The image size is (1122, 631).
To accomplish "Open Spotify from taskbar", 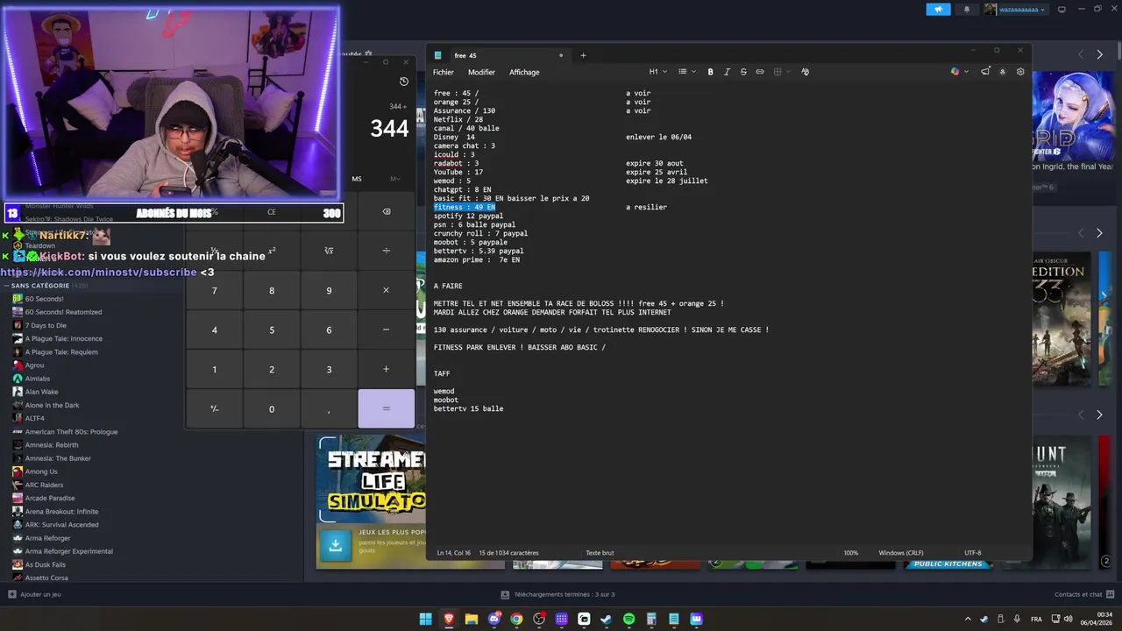I will [x=628, y=619].
